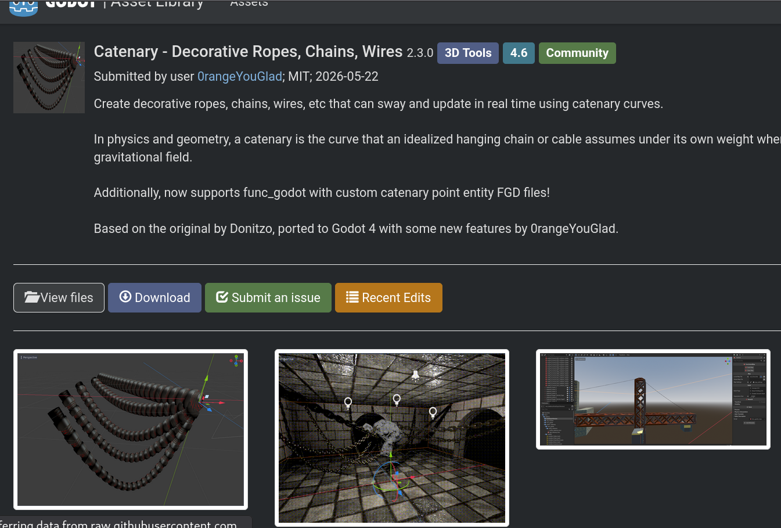This screenshot has height=528, width=781.
Task: Open the dungeon chains preview screenshot
Action: (392, 438)
